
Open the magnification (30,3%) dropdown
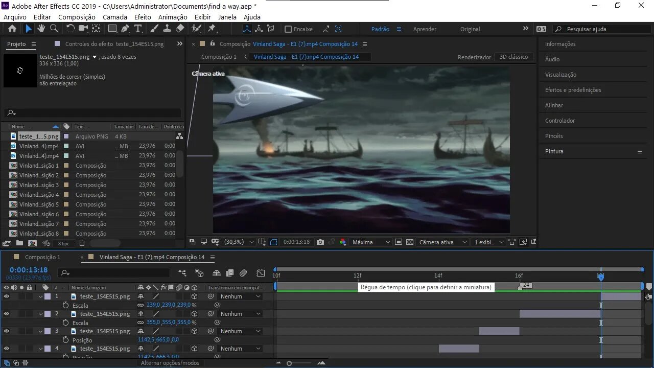[x=238, y=242]
